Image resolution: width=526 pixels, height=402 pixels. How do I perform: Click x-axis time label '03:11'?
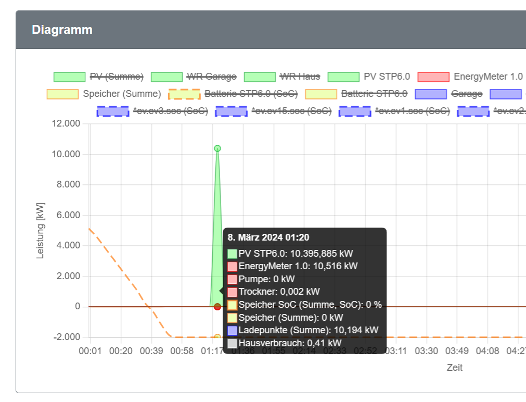coord(396,351)
